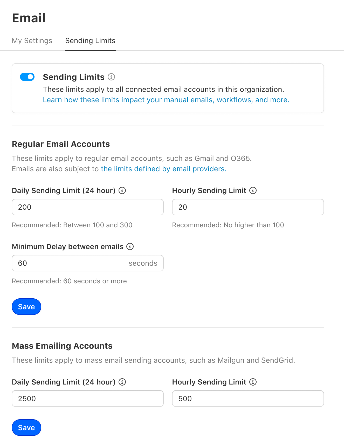The image size is (344, 446).
Task: Switch to the My Settings tab
Action: (32, 41)
